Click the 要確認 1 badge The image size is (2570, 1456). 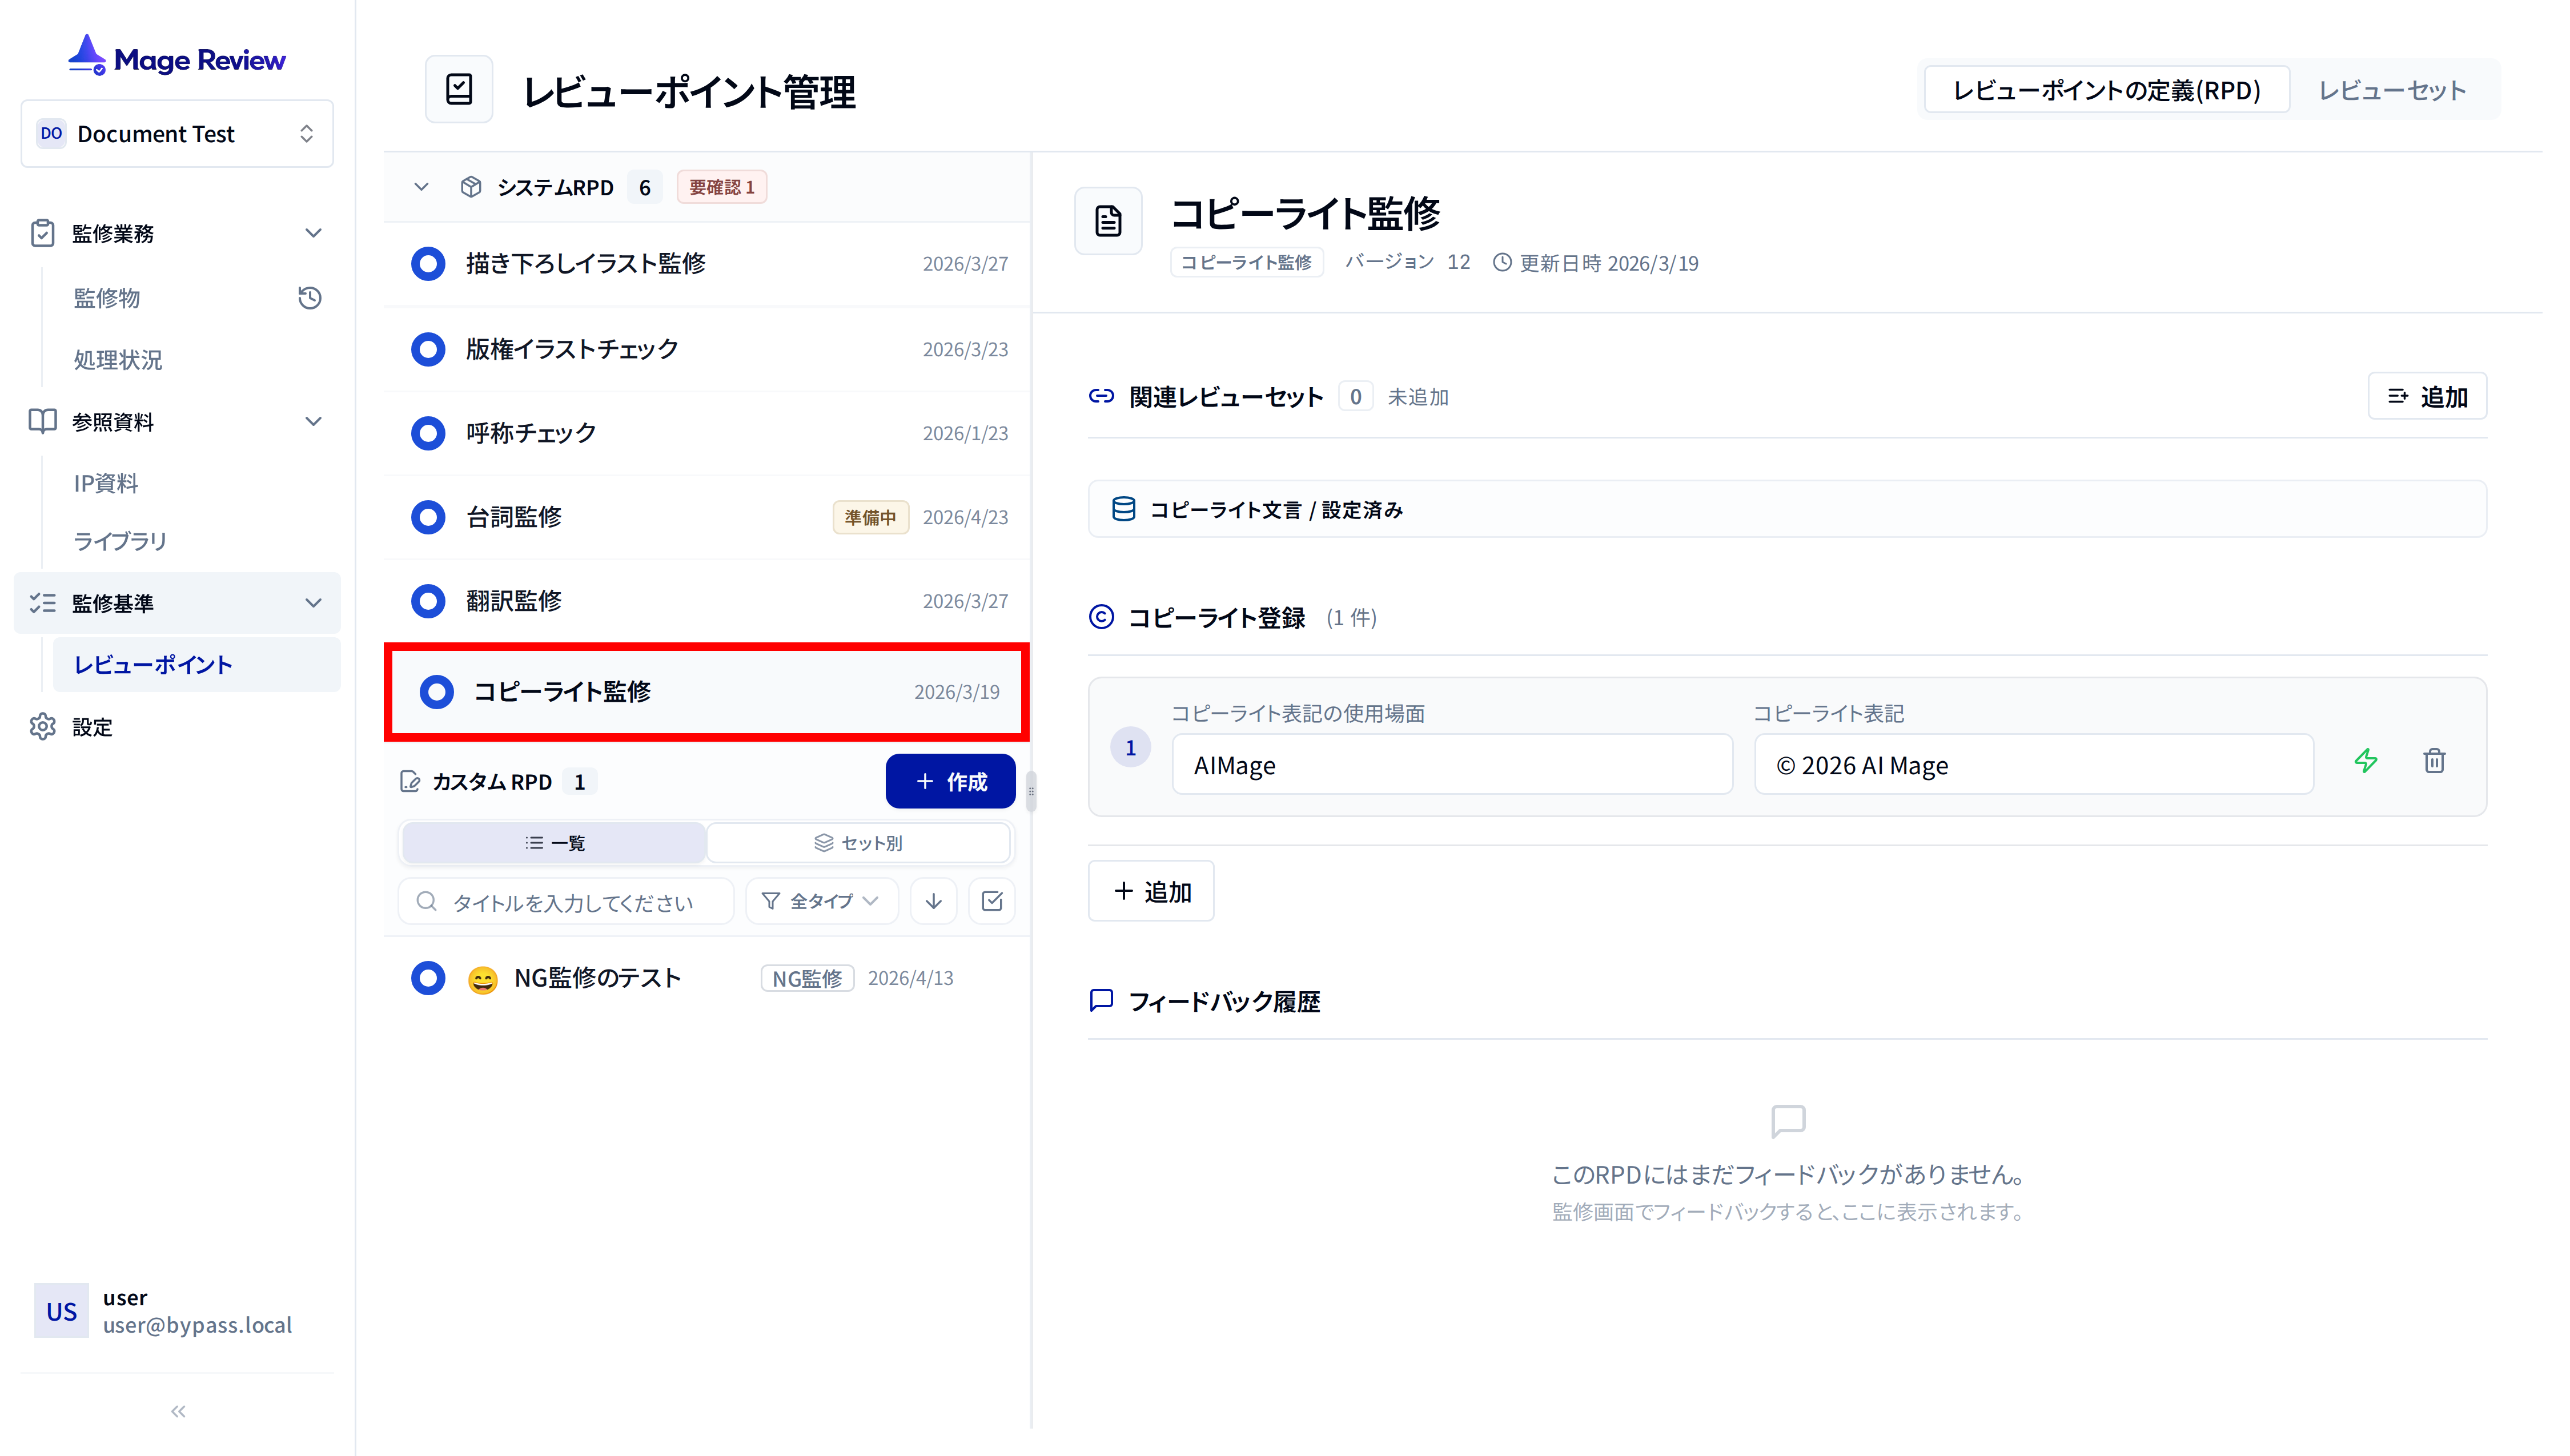[721, 187]
